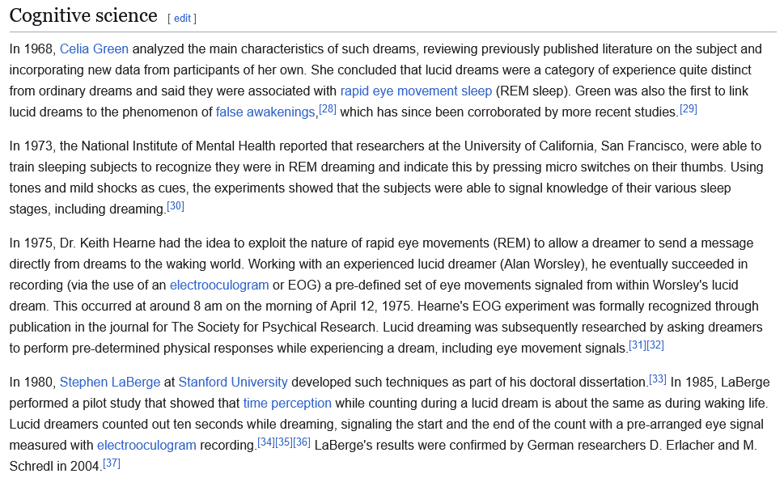The width and height of the screenshot is (784, 482).
Task: Open the false awakenings link
Action: tap(265, 112)
